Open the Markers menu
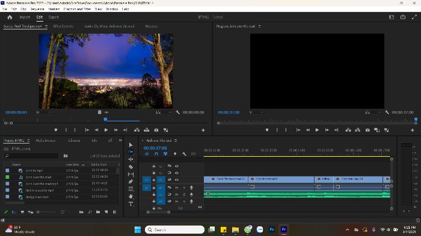The height and width of the screenshot is (236, 421). [54, 9]
